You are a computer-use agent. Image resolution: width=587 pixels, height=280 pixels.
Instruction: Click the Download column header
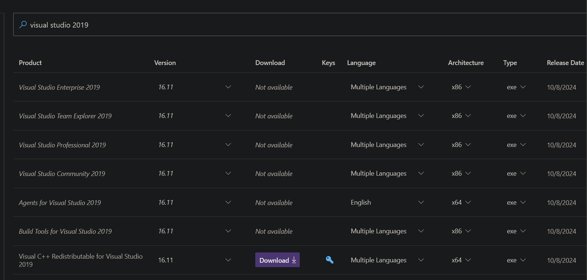pyautogui.click(x=270, y=63)
